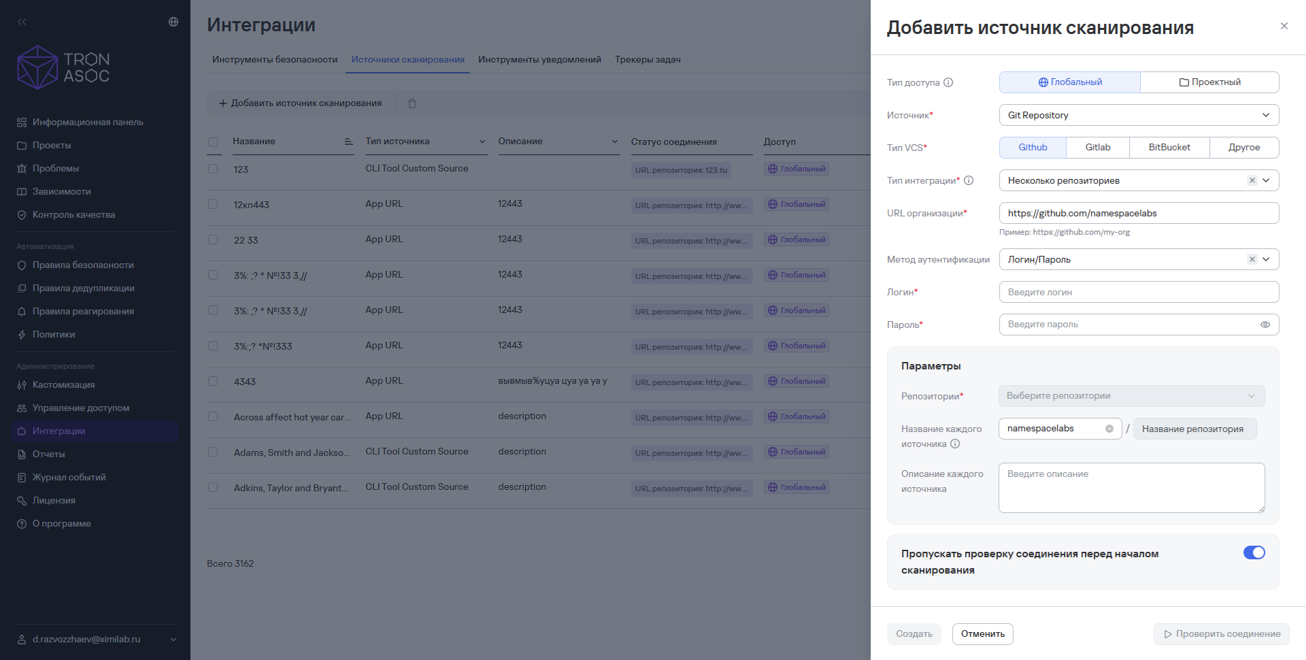This screenshot has width=1306, height=660.
Task: Click Добавить источник сканирования toolbar button
Action: tap(300, 103)
